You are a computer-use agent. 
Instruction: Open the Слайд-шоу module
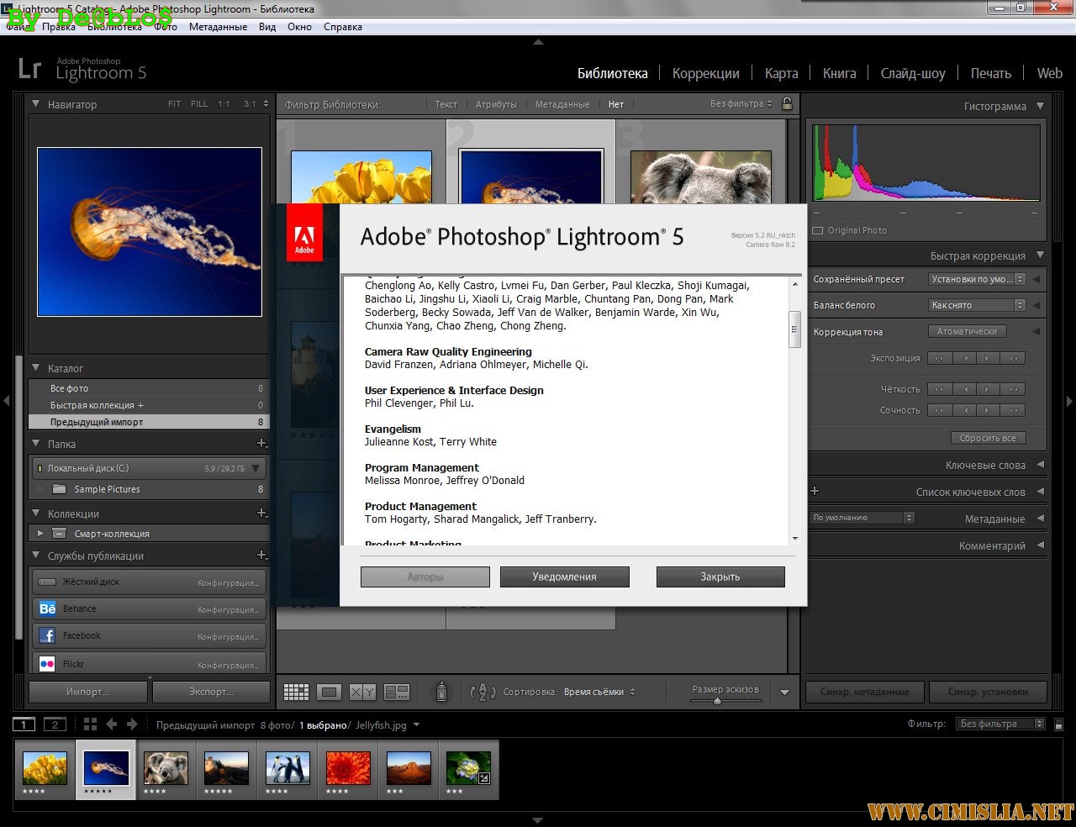pos(913,73)
